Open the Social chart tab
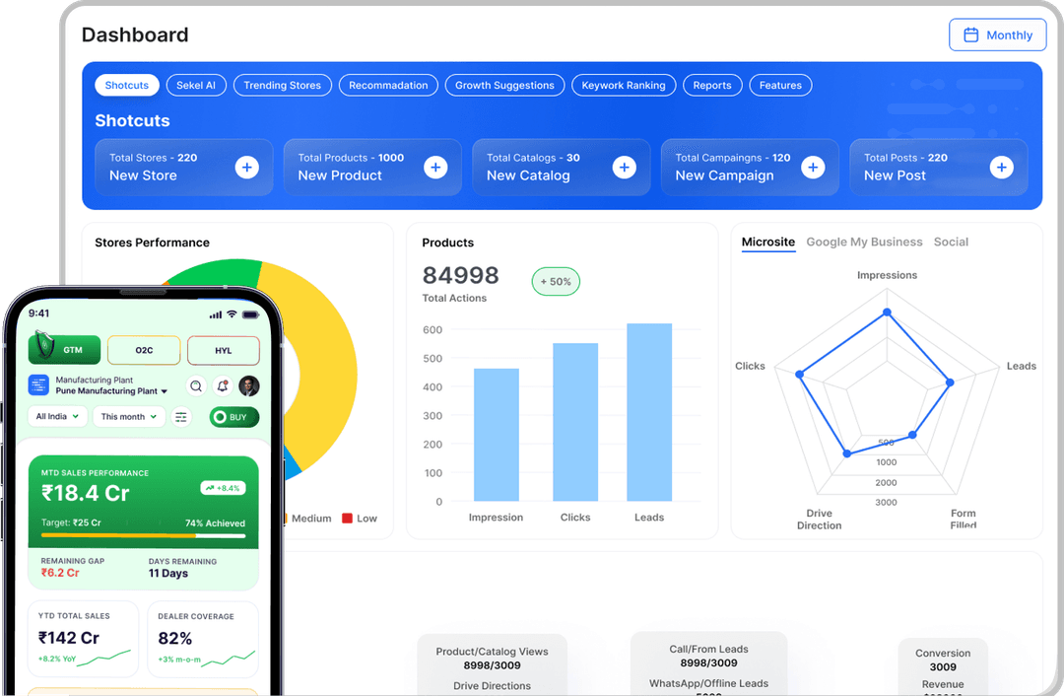 click(x=951, y=243)
